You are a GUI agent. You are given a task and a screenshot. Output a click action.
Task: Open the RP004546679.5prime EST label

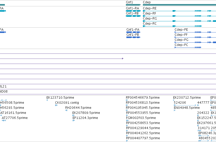143,98
